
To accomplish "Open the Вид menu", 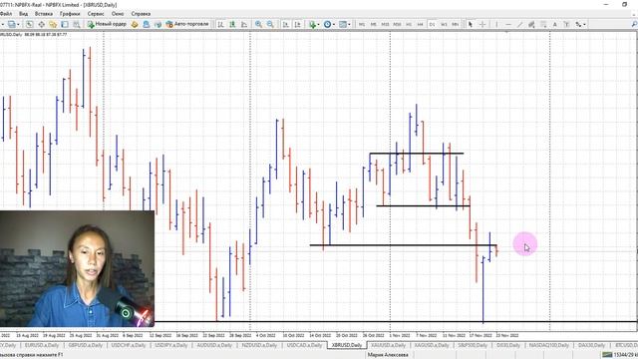I will click(x=24, y=13).
